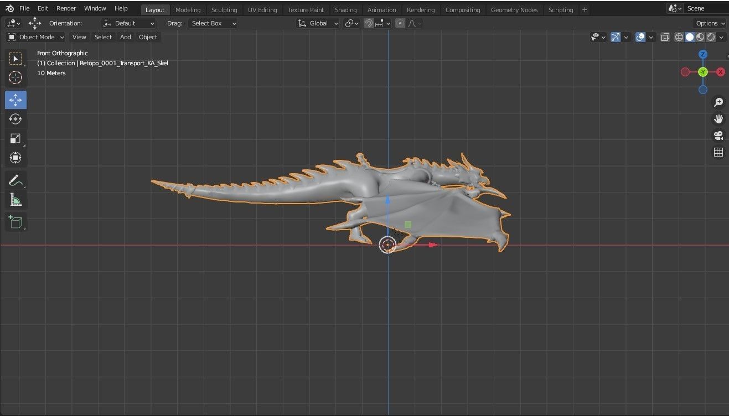Open the Blender logo menu
The image size is (729, 416).
point(10,8)
